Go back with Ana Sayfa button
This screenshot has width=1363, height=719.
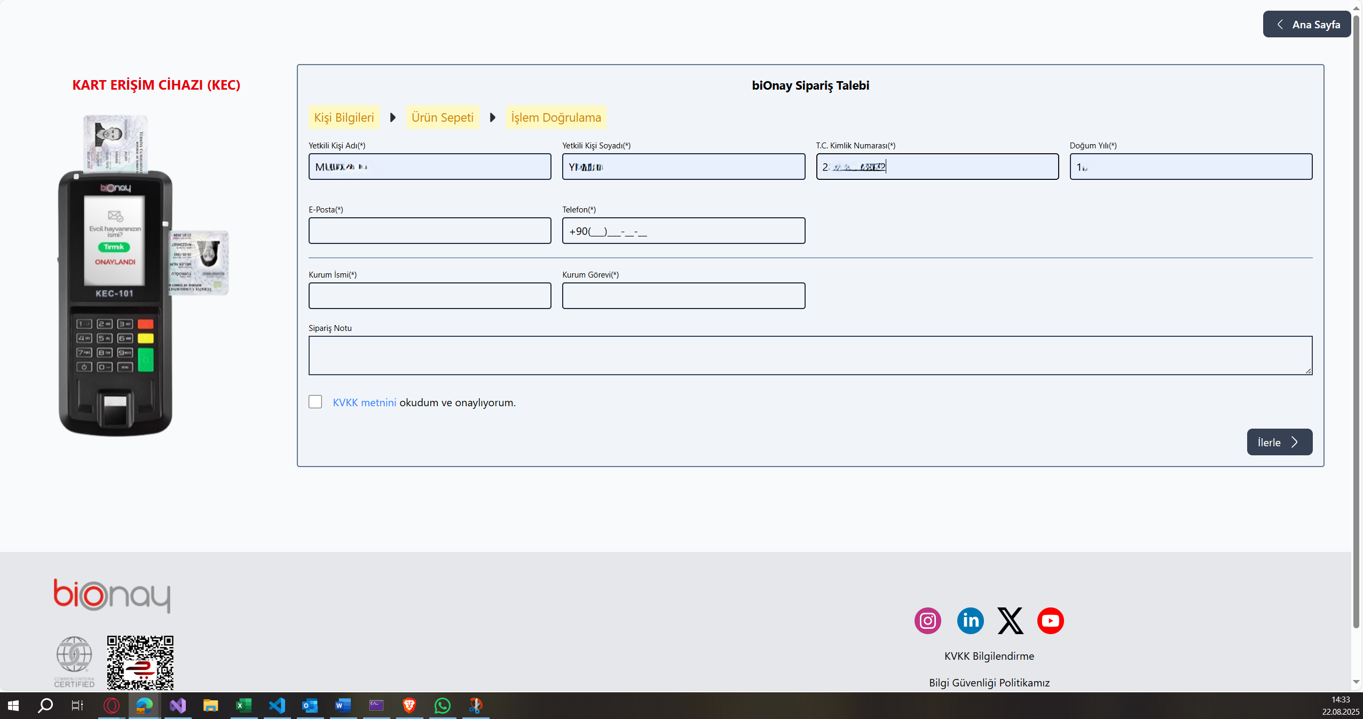(1306, 25)
